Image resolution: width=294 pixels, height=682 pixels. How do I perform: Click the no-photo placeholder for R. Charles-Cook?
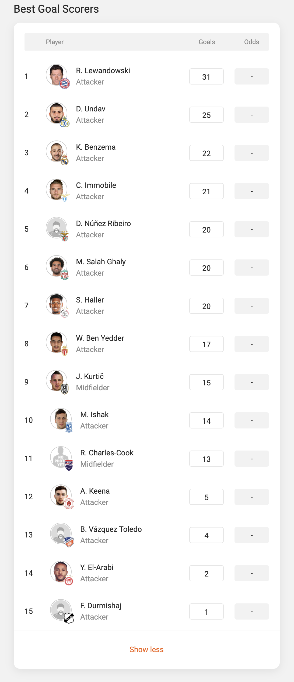60,458
